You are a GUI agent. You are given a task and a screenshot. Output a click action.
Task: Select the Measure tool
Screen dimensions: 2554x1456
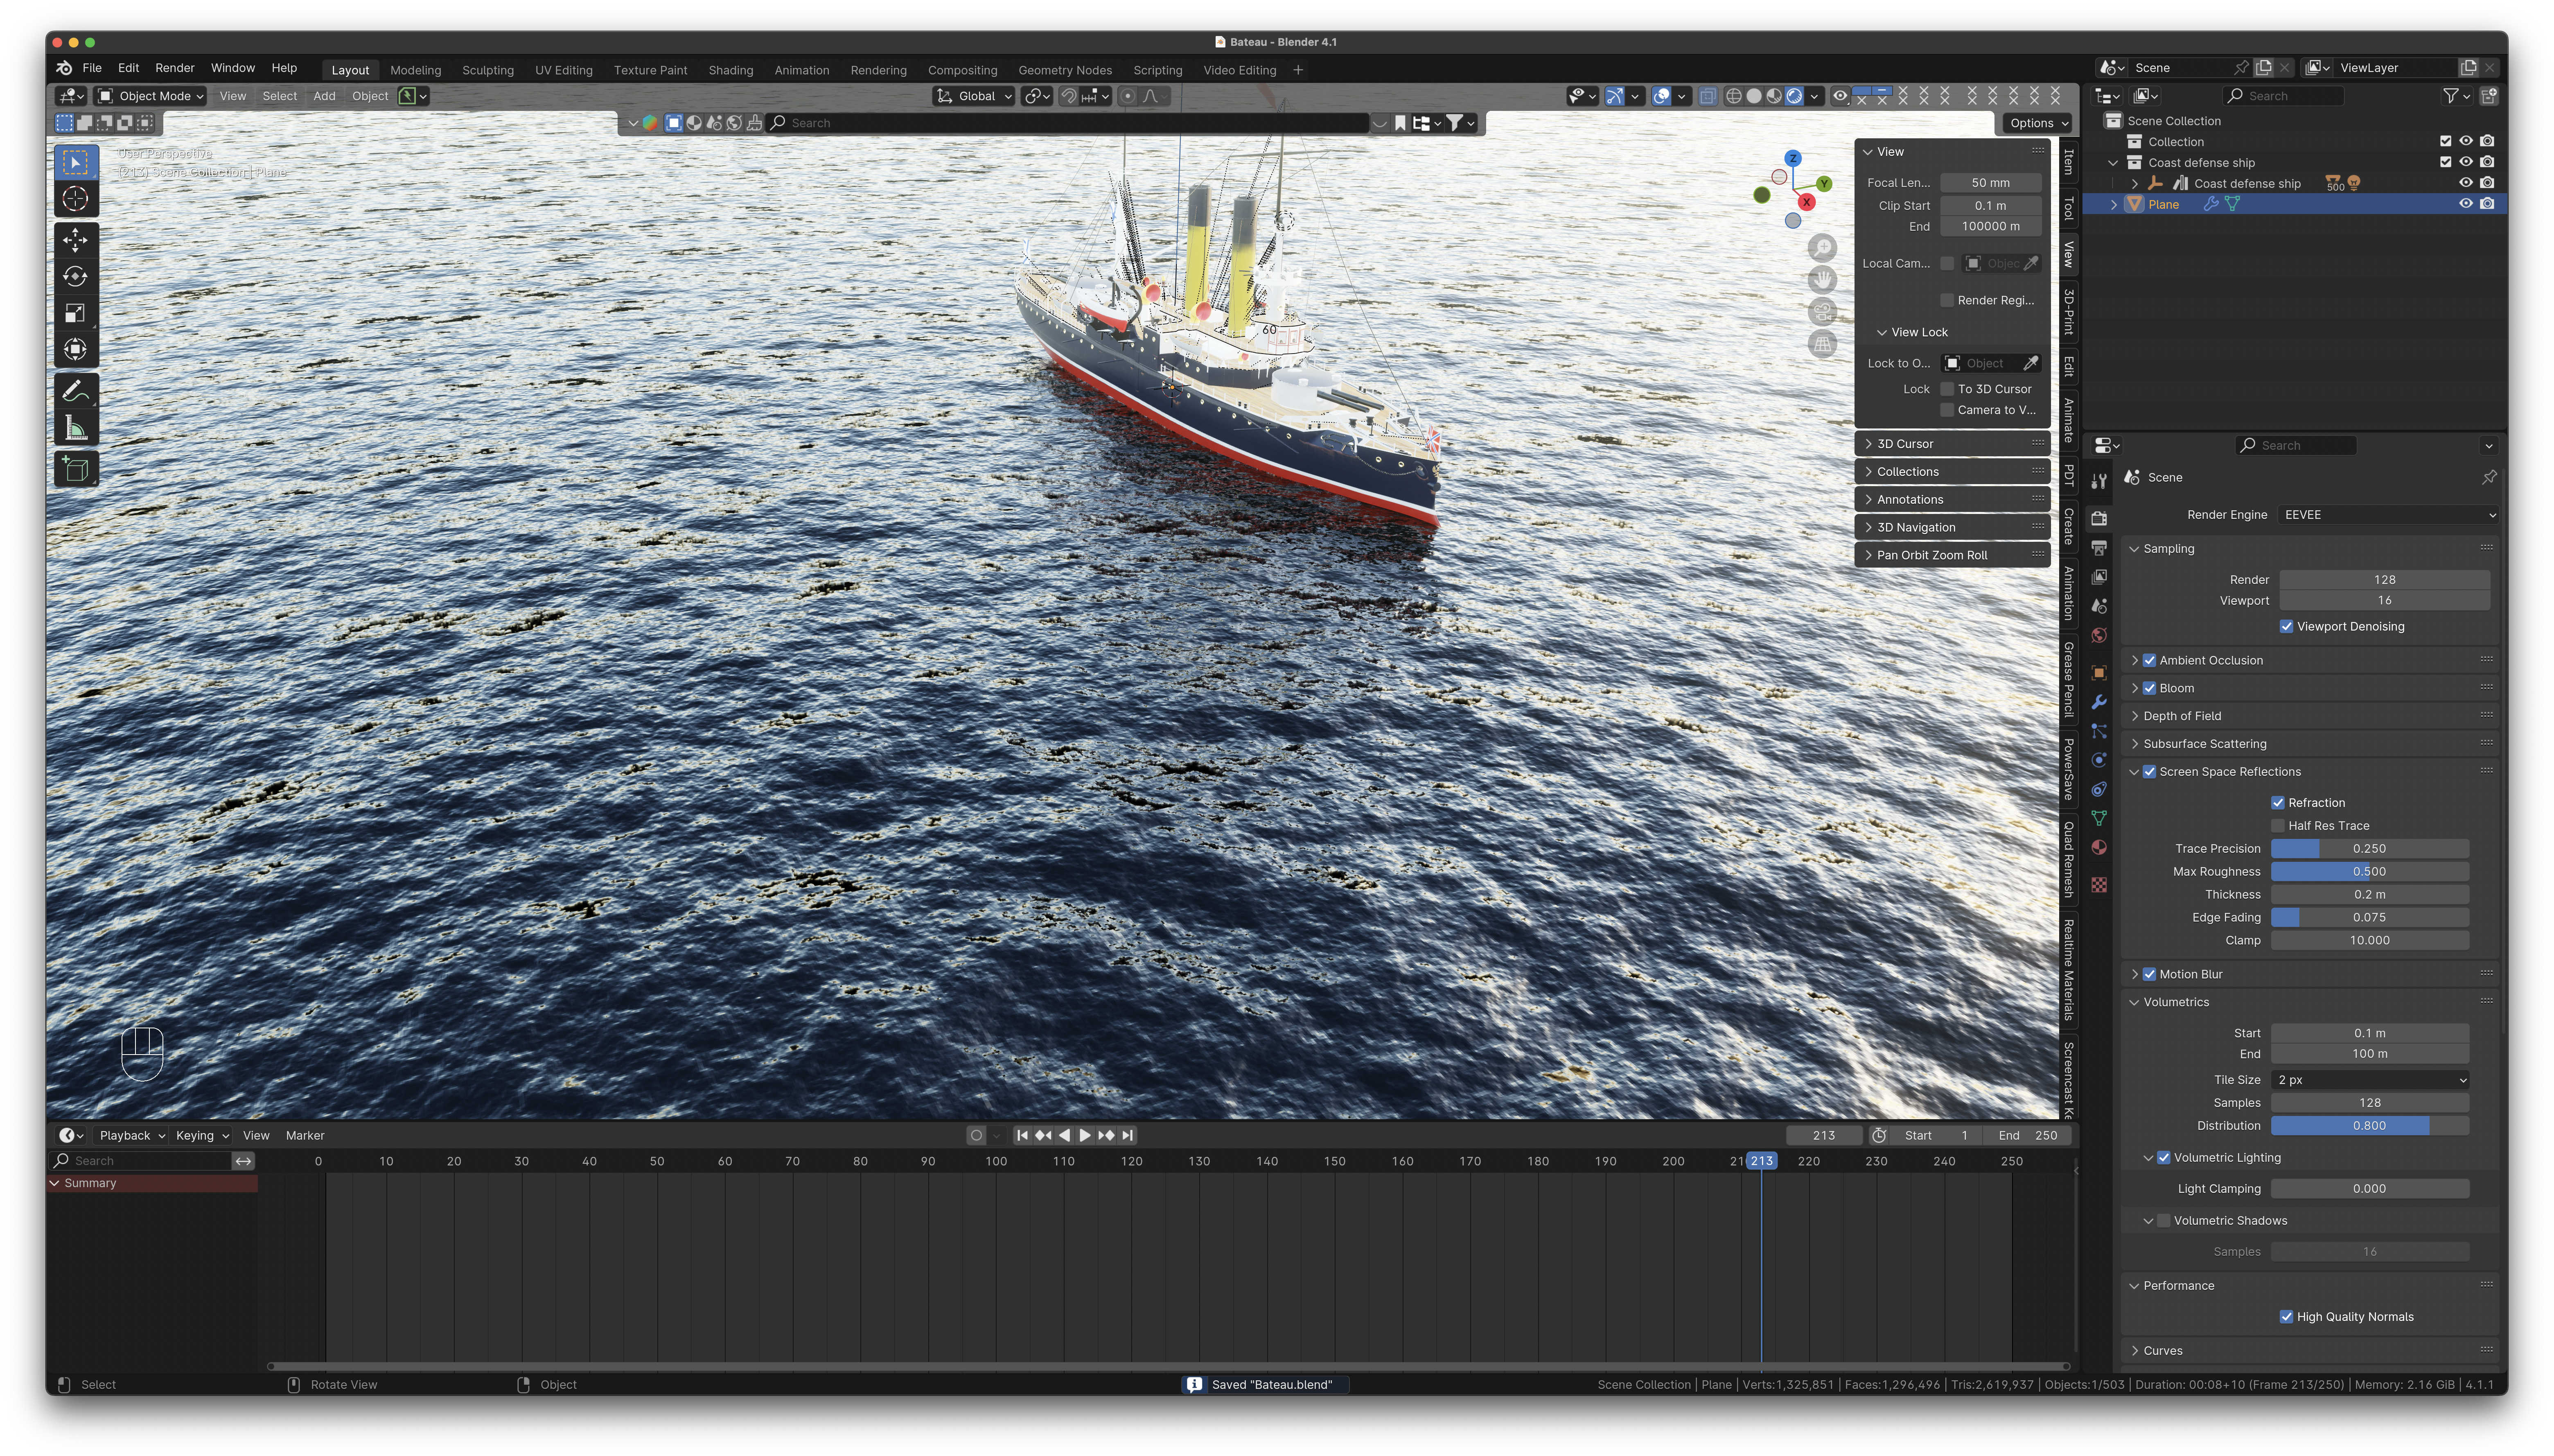tap(76, 428)
